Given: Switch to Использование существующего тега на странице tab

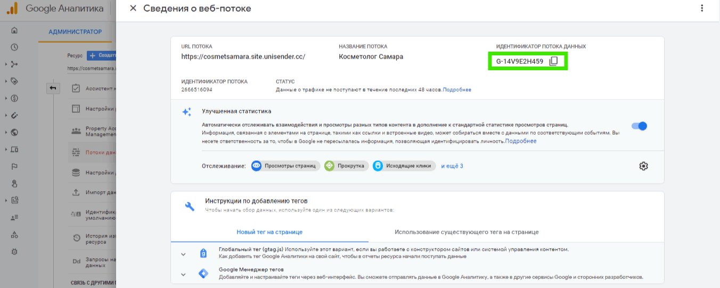Looking at the screenshot, I should 467,232.
